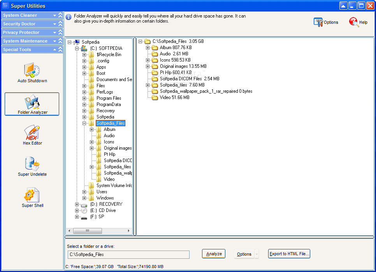
Task: Expand the Windows folder node
Action: pyautogui.click(x=84, y=198)
